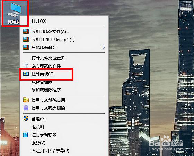
Task: Select 注册表编辑器 menu text
Action: pos(44,135)
